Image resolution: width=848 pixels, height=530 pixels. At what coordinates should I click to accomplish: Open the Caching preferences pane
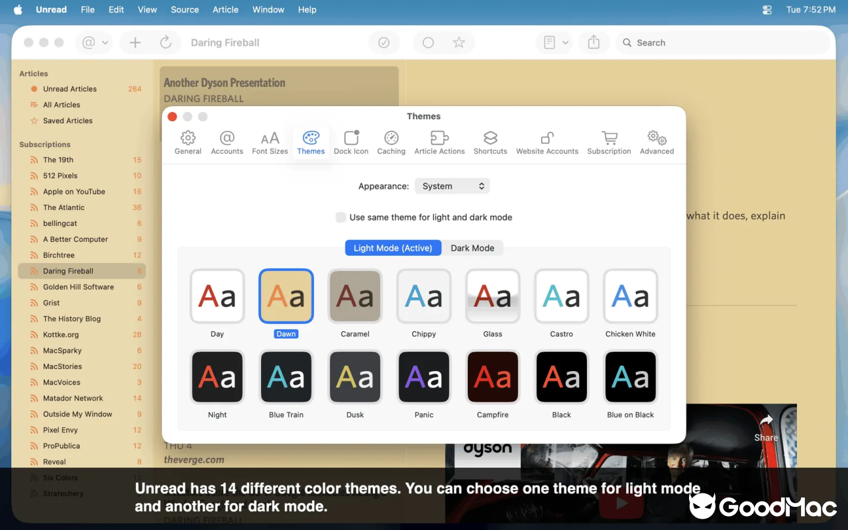(x=392, y=142)
